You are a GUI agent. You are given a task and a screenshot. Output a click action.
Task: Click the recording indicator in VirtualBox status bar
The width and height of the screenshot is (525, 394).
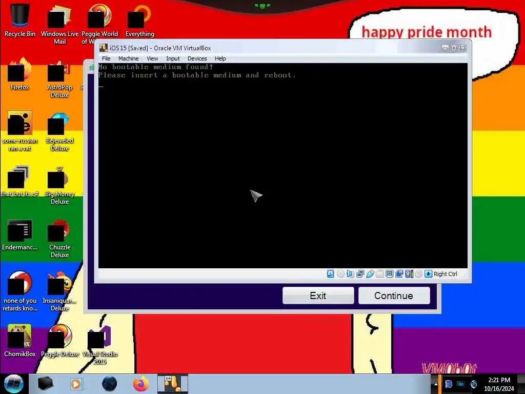pos(399,274)
